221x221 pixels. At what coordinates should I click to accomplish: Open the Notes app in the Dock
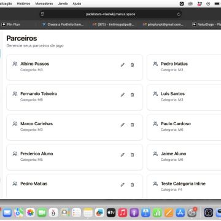click(x=88, y=212)
